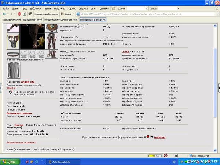Click the Back navigation arrow icon

4,14
